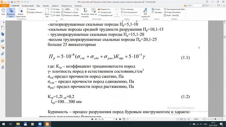
Task: Click vertical scrollbar on document right
Action: click(x=225, y=37)
